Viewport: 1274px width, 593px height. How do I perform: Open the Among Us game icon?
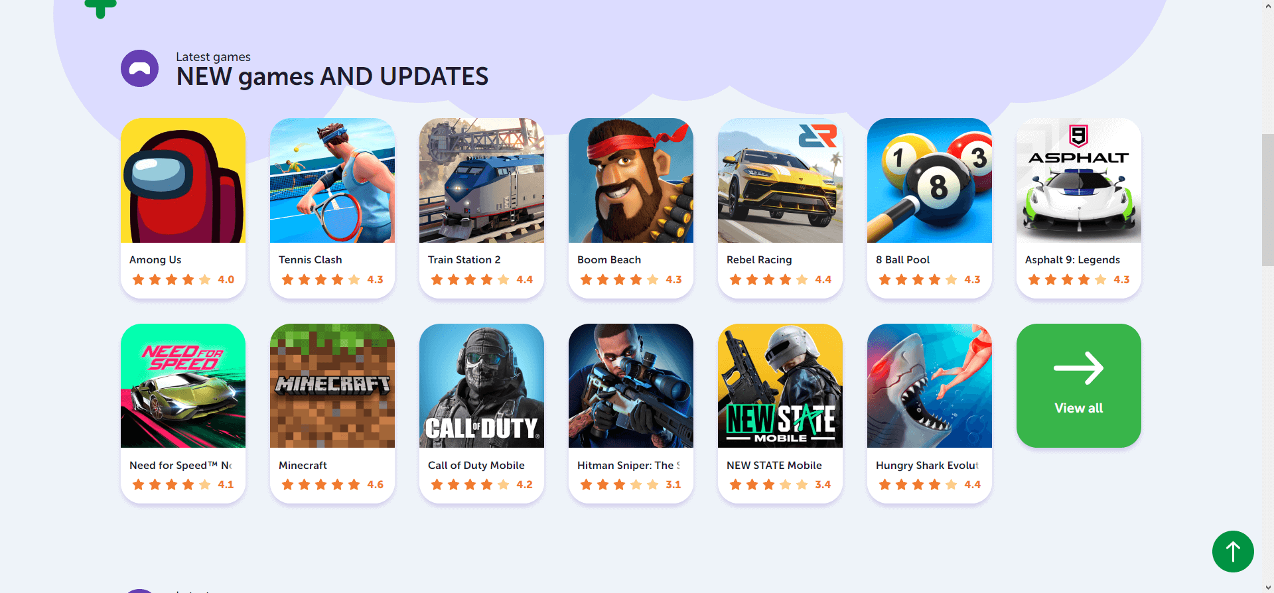tap(183, 180)
